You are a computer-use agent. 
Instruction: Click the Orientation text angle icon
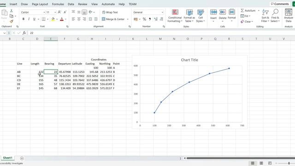(x=90, y=12)
